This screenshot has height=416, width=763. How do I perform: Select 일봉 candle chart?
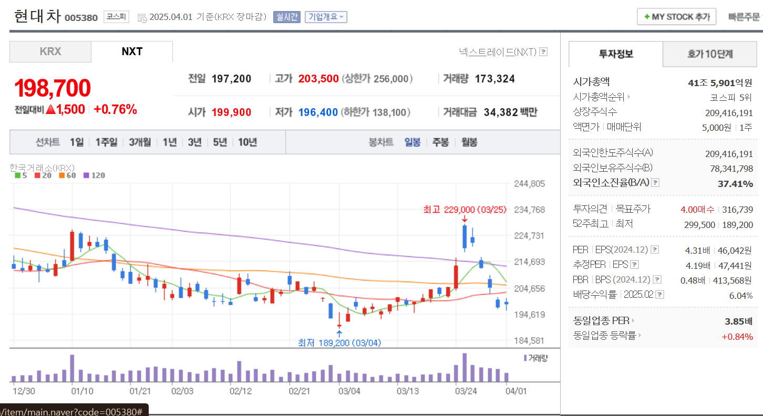413,142
